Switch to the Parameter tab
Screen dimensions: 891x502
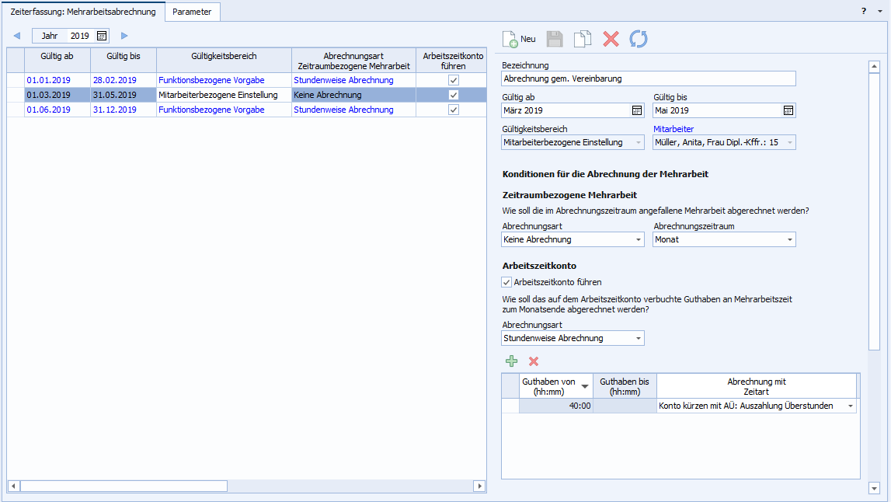click(x=192, y=12)
